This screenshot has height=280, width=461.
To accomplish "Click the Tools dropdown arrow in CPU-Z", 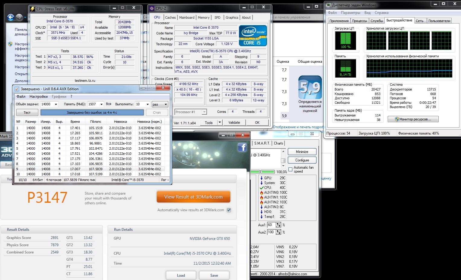I will coord(220,122).
